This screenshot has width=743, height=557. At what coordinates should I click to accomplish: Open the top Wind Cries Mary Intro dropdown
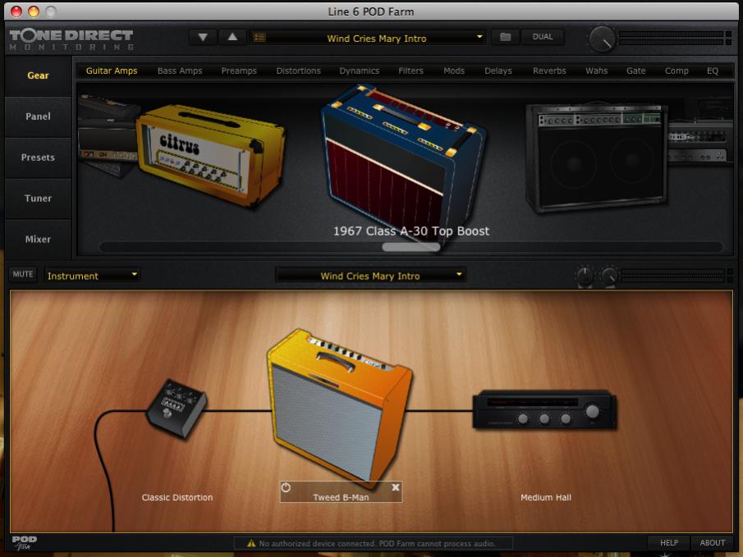368,38
